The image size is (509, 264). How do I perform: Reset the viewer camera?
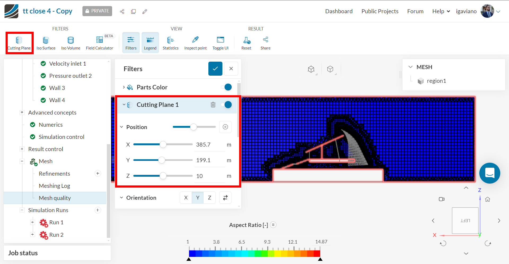[x=246, y=42]
